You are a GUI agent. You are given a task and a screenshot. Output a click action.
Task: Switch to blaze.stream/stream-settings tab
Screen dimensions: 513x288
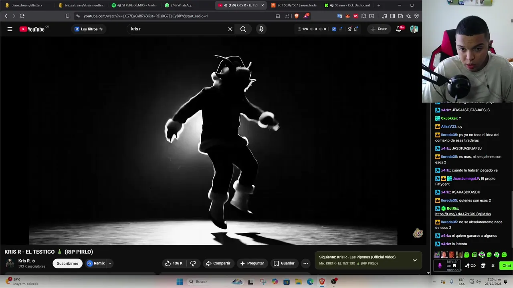coord(81,5)
